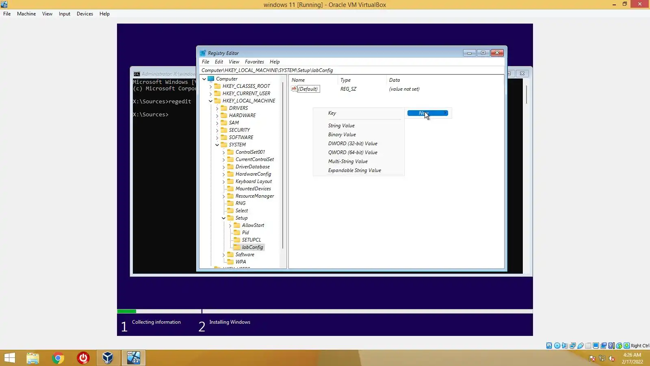Choose String Value from the submenu

click(358, 126)
